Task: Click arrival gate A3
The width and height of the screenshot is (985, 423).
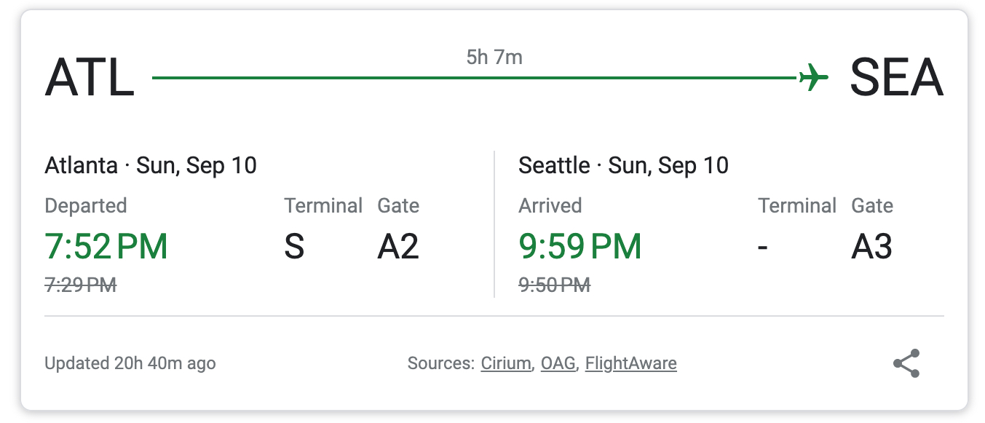Action: 871,248
